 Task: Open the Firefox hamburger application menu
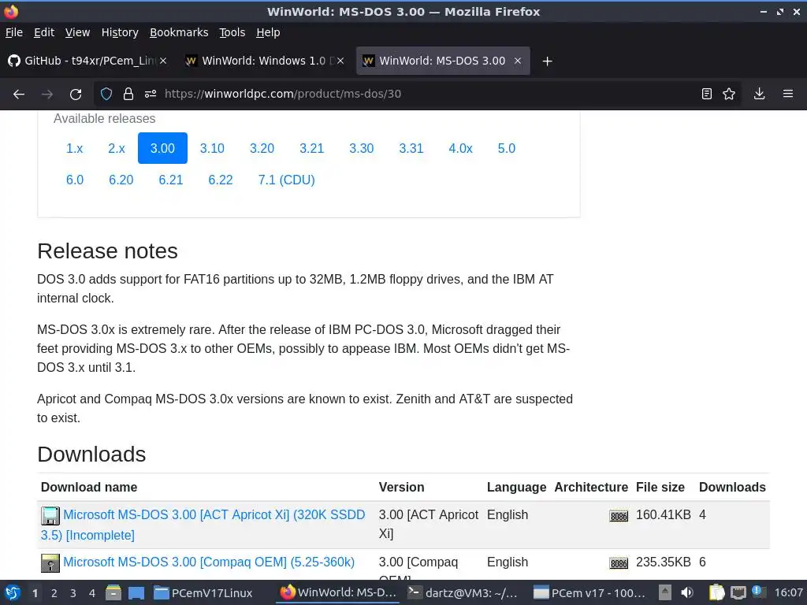(788, 94)
